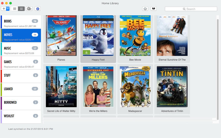Click the Borrowed count badge 1
221x138 pixels.
click(36, 102)
